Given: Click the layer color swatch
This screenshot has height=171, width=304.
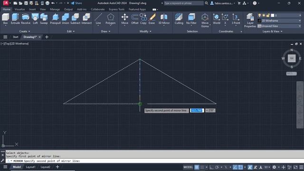Looking at the screenshot, I should click(273, 15).
